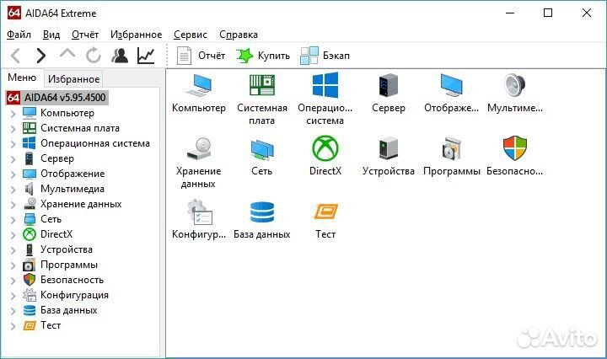Click the Купить toolbar button
Image resolution: width=607 pixels, height=359 pixels.
pos(263,56)
